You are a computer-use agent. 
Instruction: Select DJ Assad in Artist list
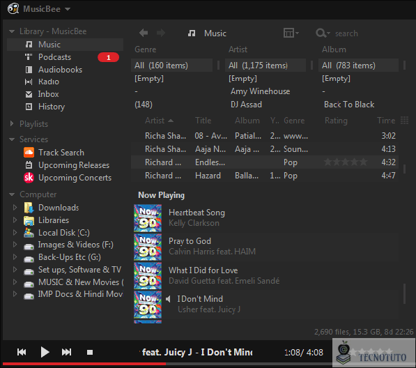(x=246, y=105)
